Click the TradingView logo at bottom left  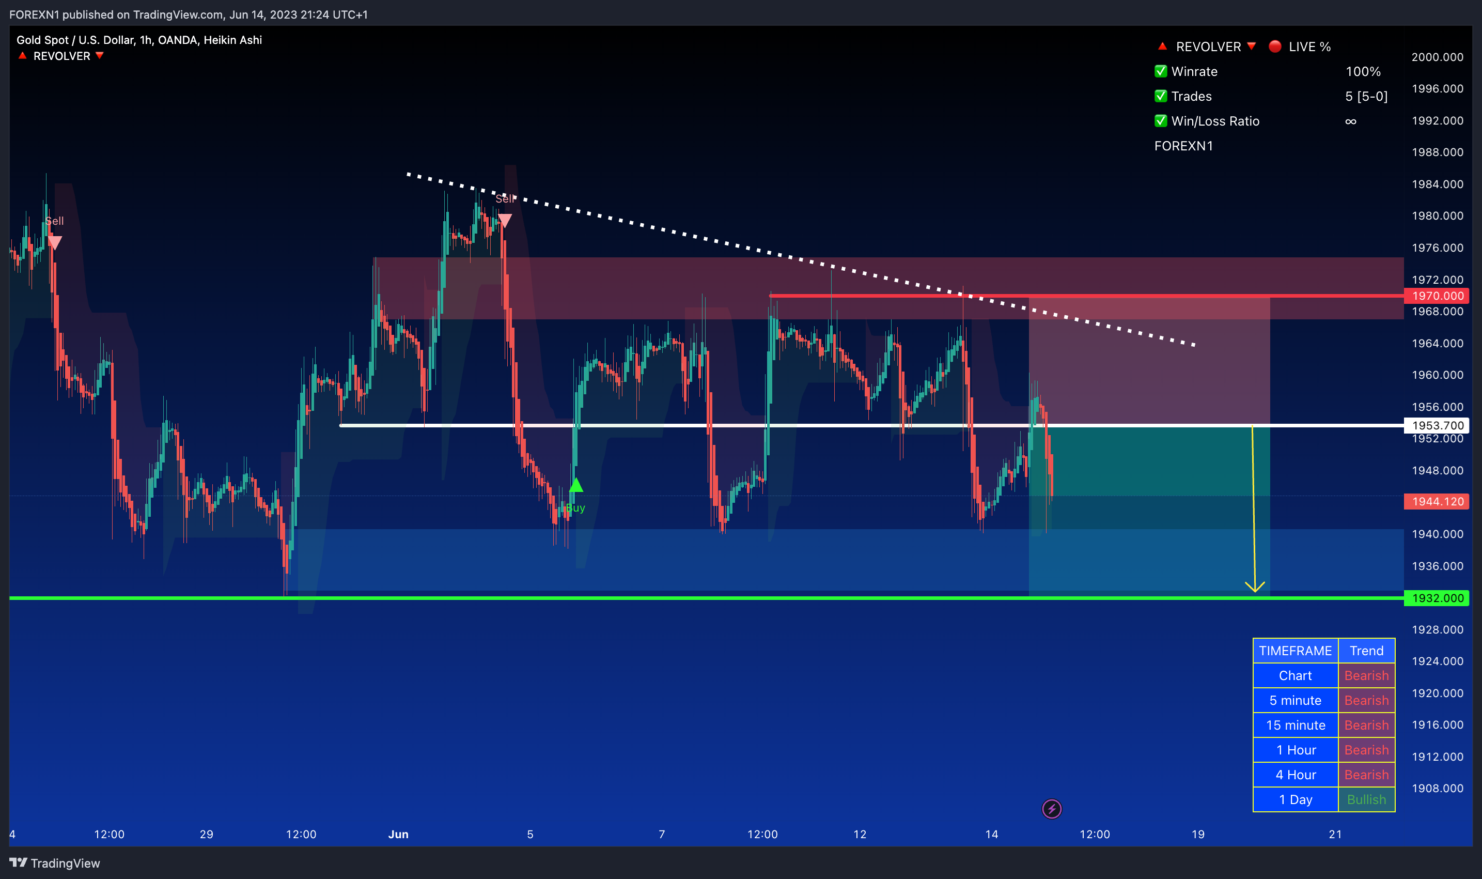pyautogui.click(x=54, y=863)
